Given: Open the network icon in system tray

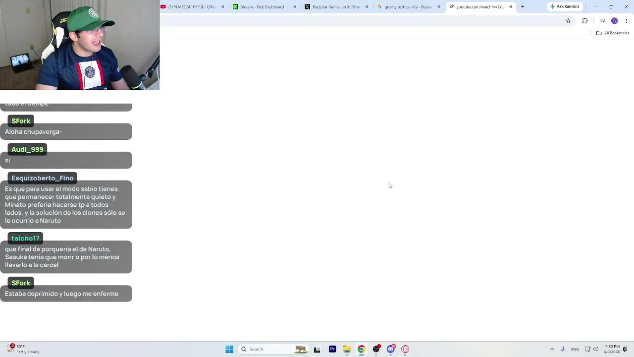Looking at the screenshot, I should point(587,349).
